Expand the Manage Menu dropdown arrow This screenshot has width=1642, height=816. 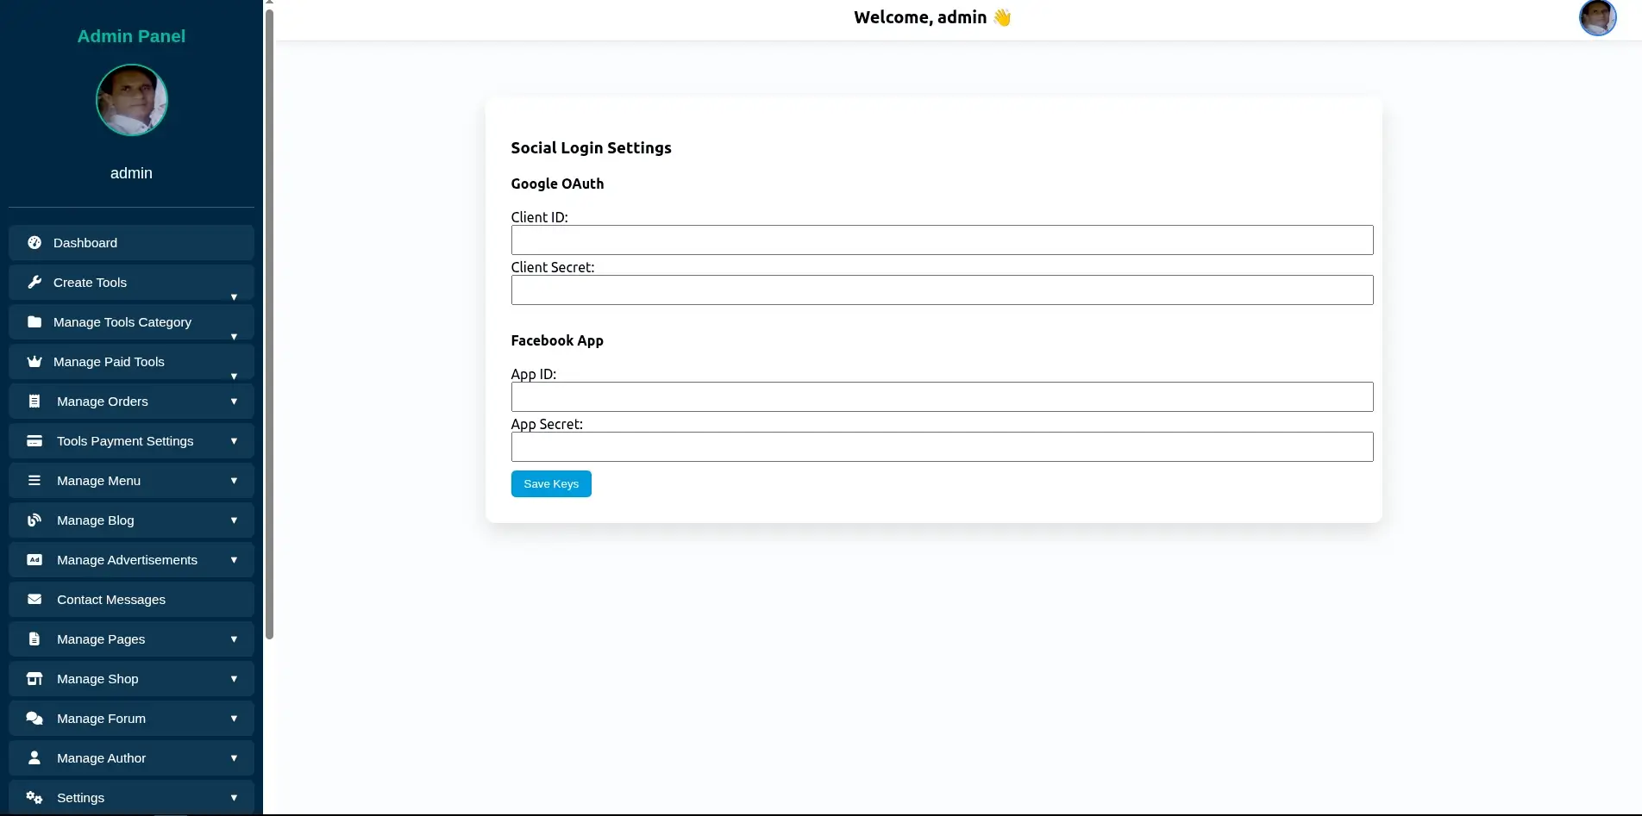click(234, 481)
